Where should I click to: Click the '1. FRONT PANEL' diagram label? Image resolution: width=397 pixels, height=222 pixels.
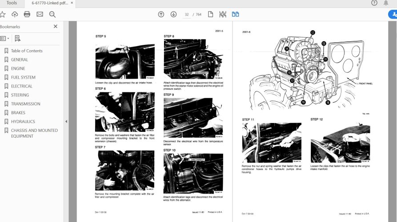[365, 83]
